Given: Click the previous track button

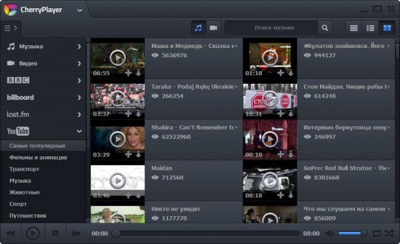Looking at the screenshot, I should pyautogui.click(x=11, y=233).
